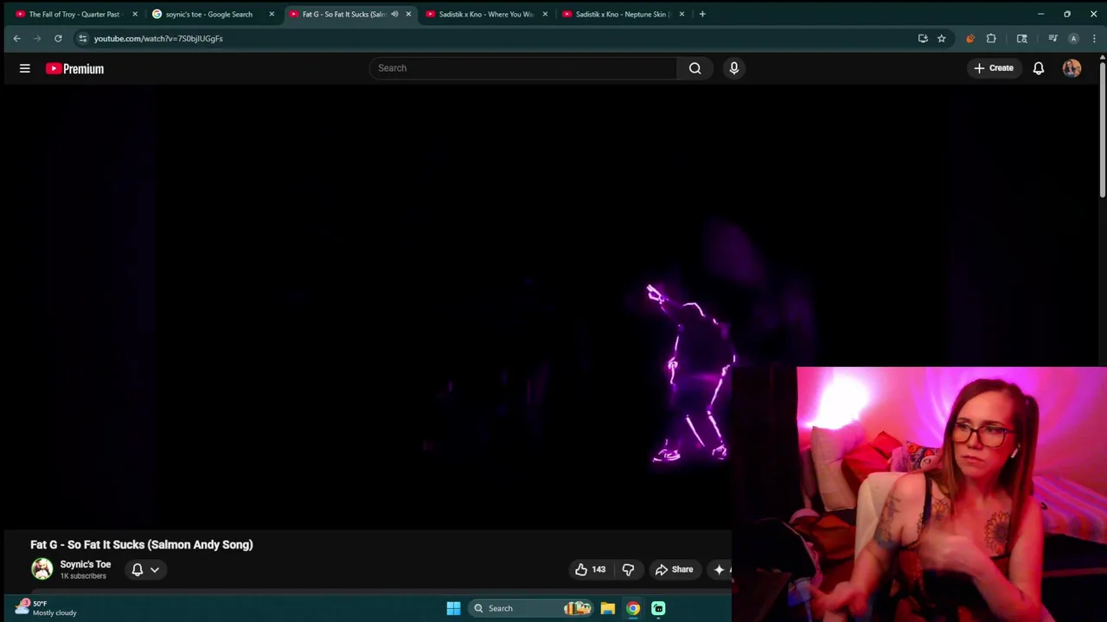Open File Explorer from taskbar
The image size is (1107, 622).
(608, 608)
